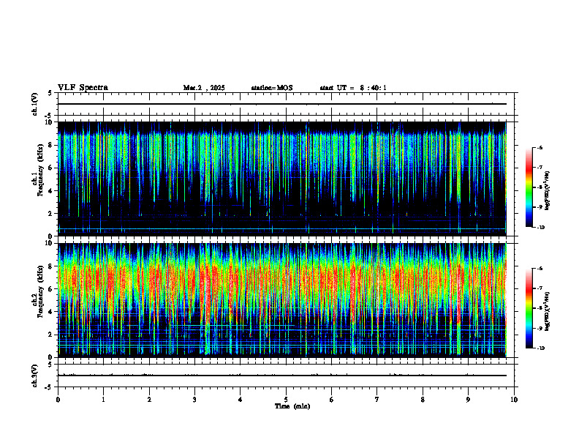Click time axis tick label "1"
The image size is (579, 448).
tap(103, 399)
